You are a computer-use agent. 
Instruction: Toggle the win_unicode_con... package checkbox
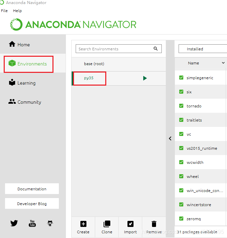click(x=181, y=190)
